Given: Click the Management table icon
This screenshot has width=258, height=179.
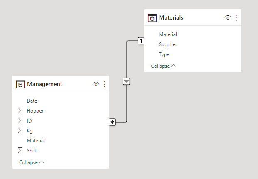Looking at the screenshot, I should pyautogui.click(x=20, y=84).
